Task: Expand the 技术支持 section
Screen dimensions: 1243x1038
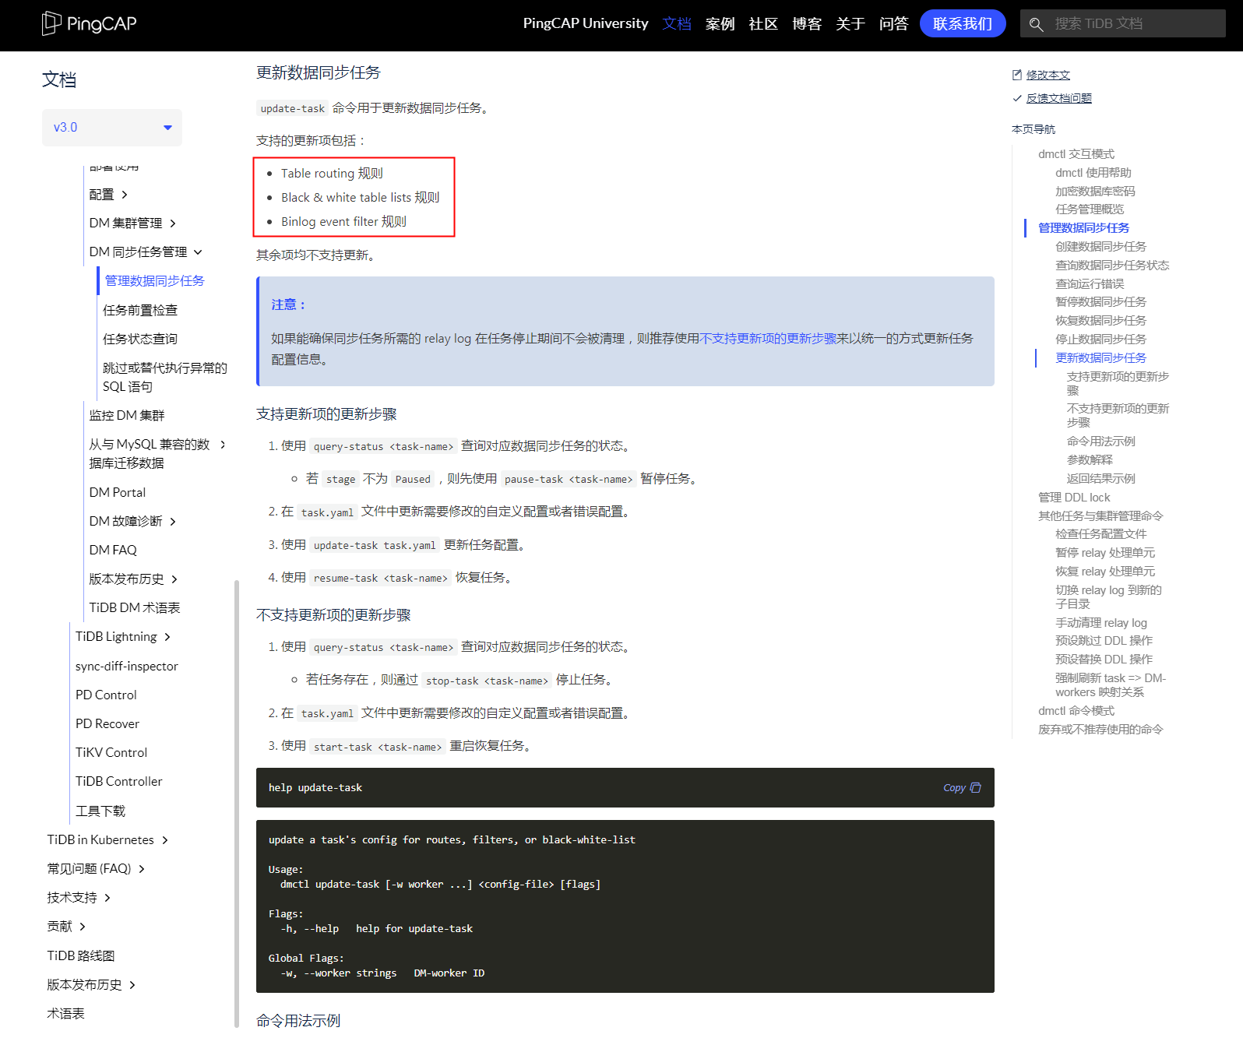Action: click(107, 898)
